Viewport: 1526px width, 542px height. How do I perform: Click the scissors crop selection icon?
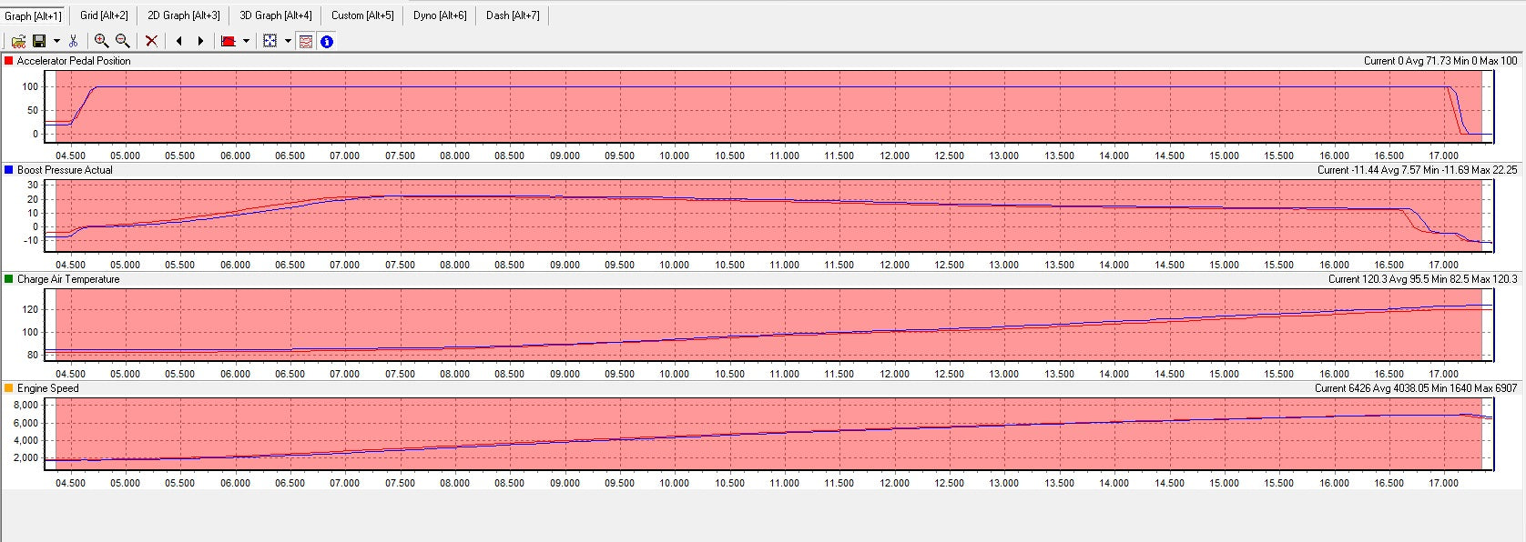pos(73,41)
